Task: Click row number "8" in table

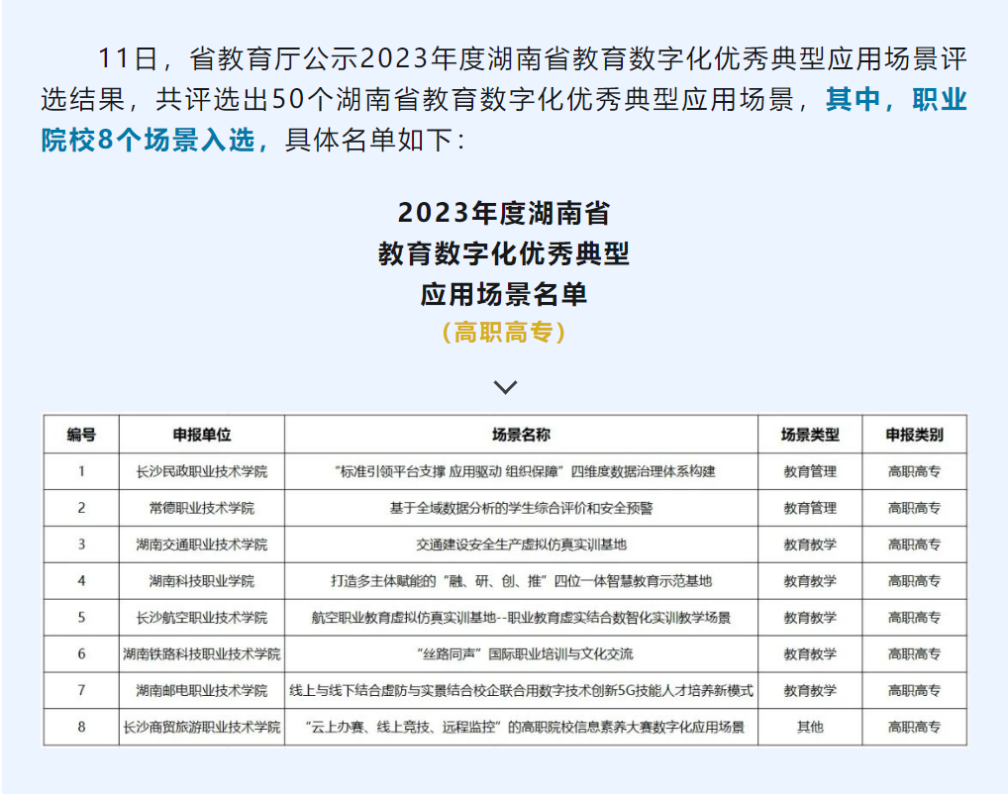Action: (81, 727)
